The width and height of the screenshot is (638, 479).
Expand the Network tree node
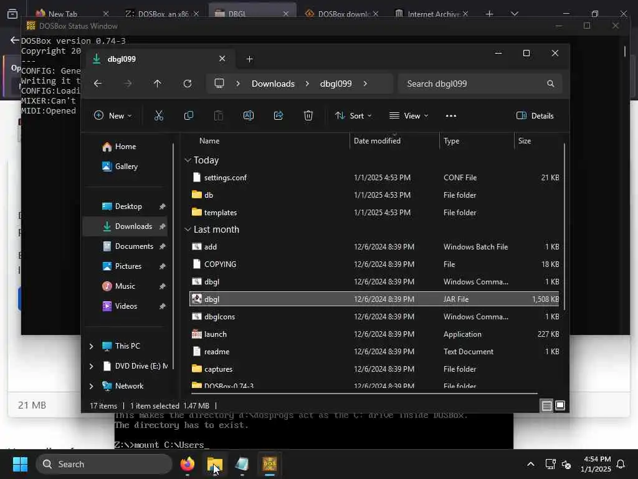[x=91, y=385]
